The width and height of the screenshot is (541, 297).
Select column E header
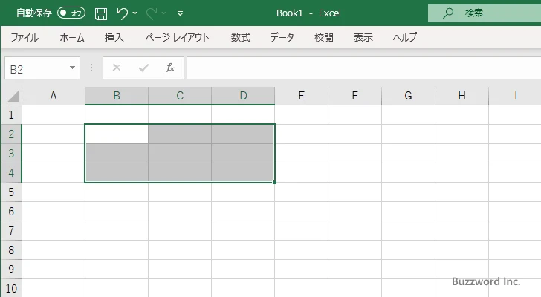pos(302,96)
